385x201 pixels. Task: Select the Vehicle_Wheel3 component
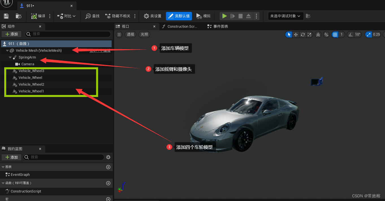31,71
